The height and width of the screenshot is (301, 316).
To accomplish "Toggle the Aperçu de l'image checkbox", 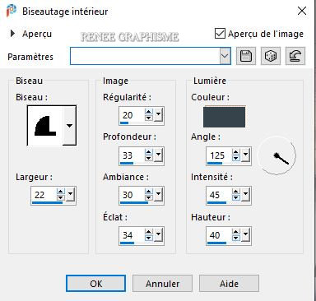I will coord(220,34).
